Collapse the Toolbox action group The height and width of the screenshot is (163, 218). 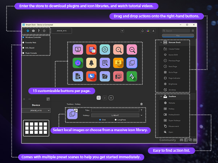(x=161, y=96)
